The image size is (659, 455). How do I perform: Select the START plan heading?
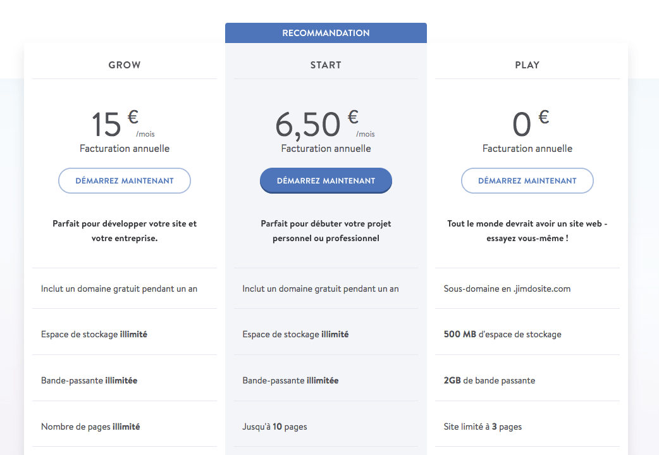pyautogui.click(x=326, y=65)
